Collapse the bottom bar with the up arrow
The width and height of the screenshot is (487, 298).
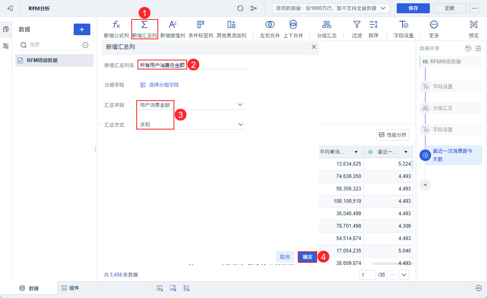pos(479,288)
